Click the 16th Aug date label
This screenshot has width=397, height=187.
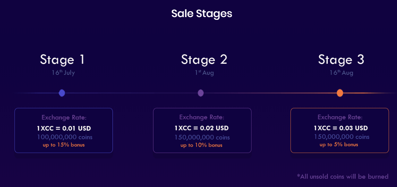pyautogui.click(x=341, y=73)
